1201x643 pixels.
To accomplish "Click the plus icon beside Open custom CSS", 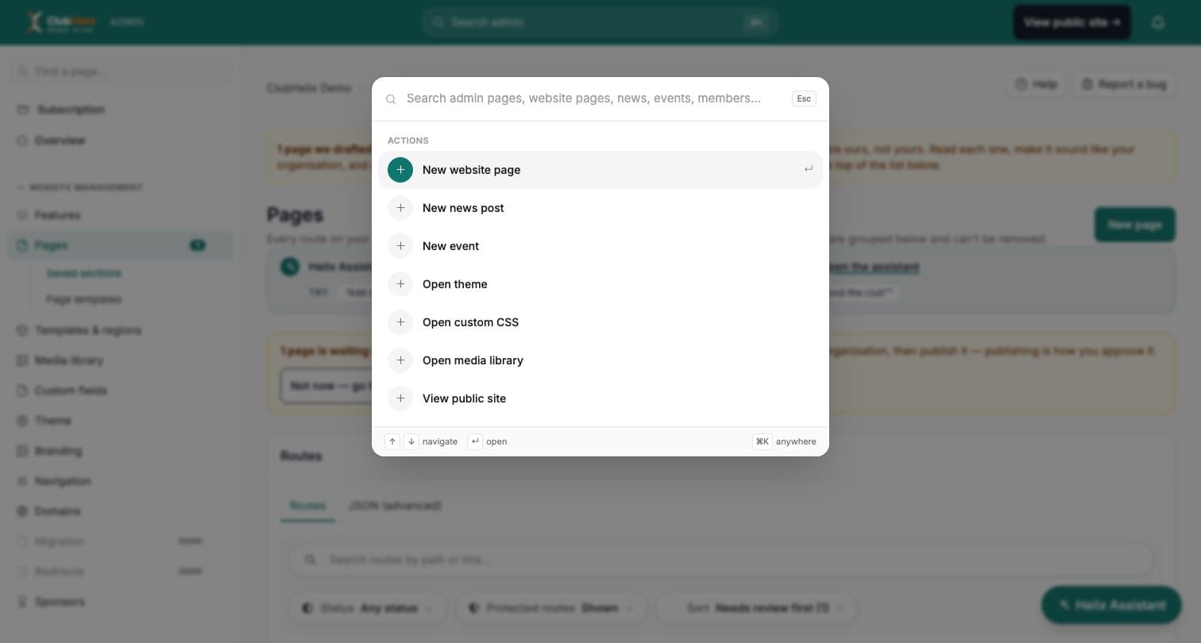I will (400, 322).
